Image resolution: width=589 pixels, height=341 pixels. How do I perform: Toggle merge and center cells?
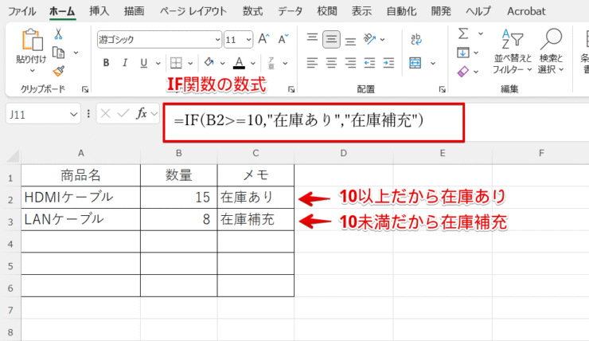click(x=415, y=63)
